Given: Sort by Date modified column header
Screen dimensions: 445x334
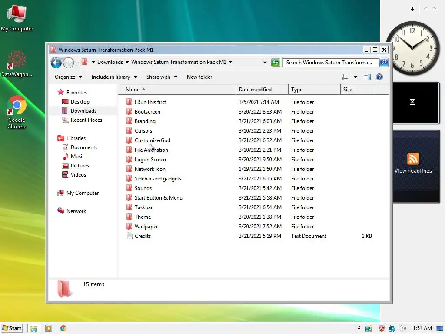Looking at the screenshot, I should 262,90.
